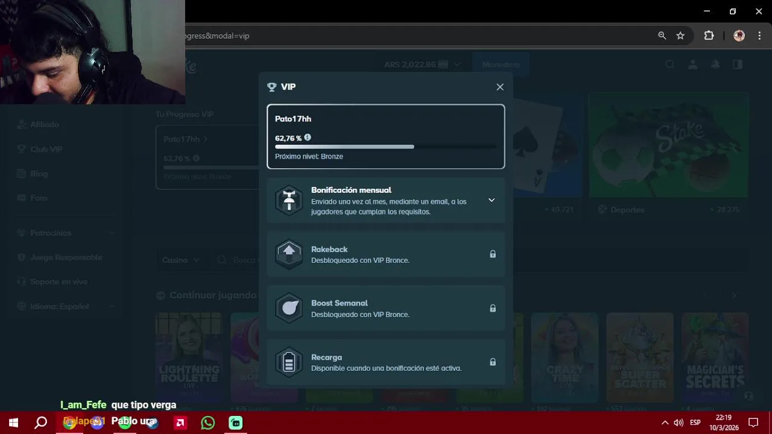Viewport: 772px width, 434px height.
Task: Toggle the chat side panel icon in header
Action: click(x=738, y=64)
